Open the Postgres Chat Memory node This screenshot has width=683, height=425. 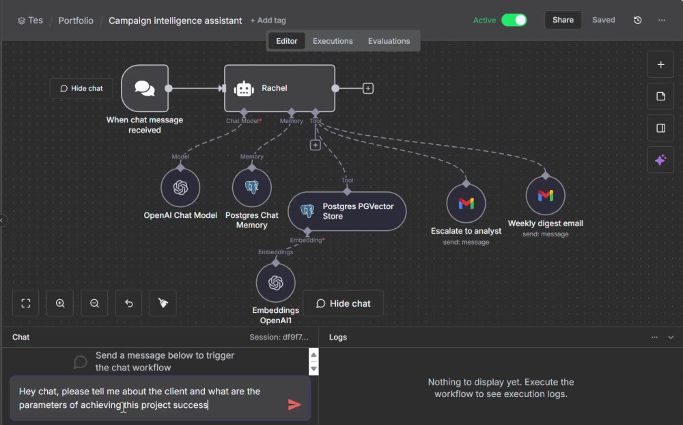[252, 187]
